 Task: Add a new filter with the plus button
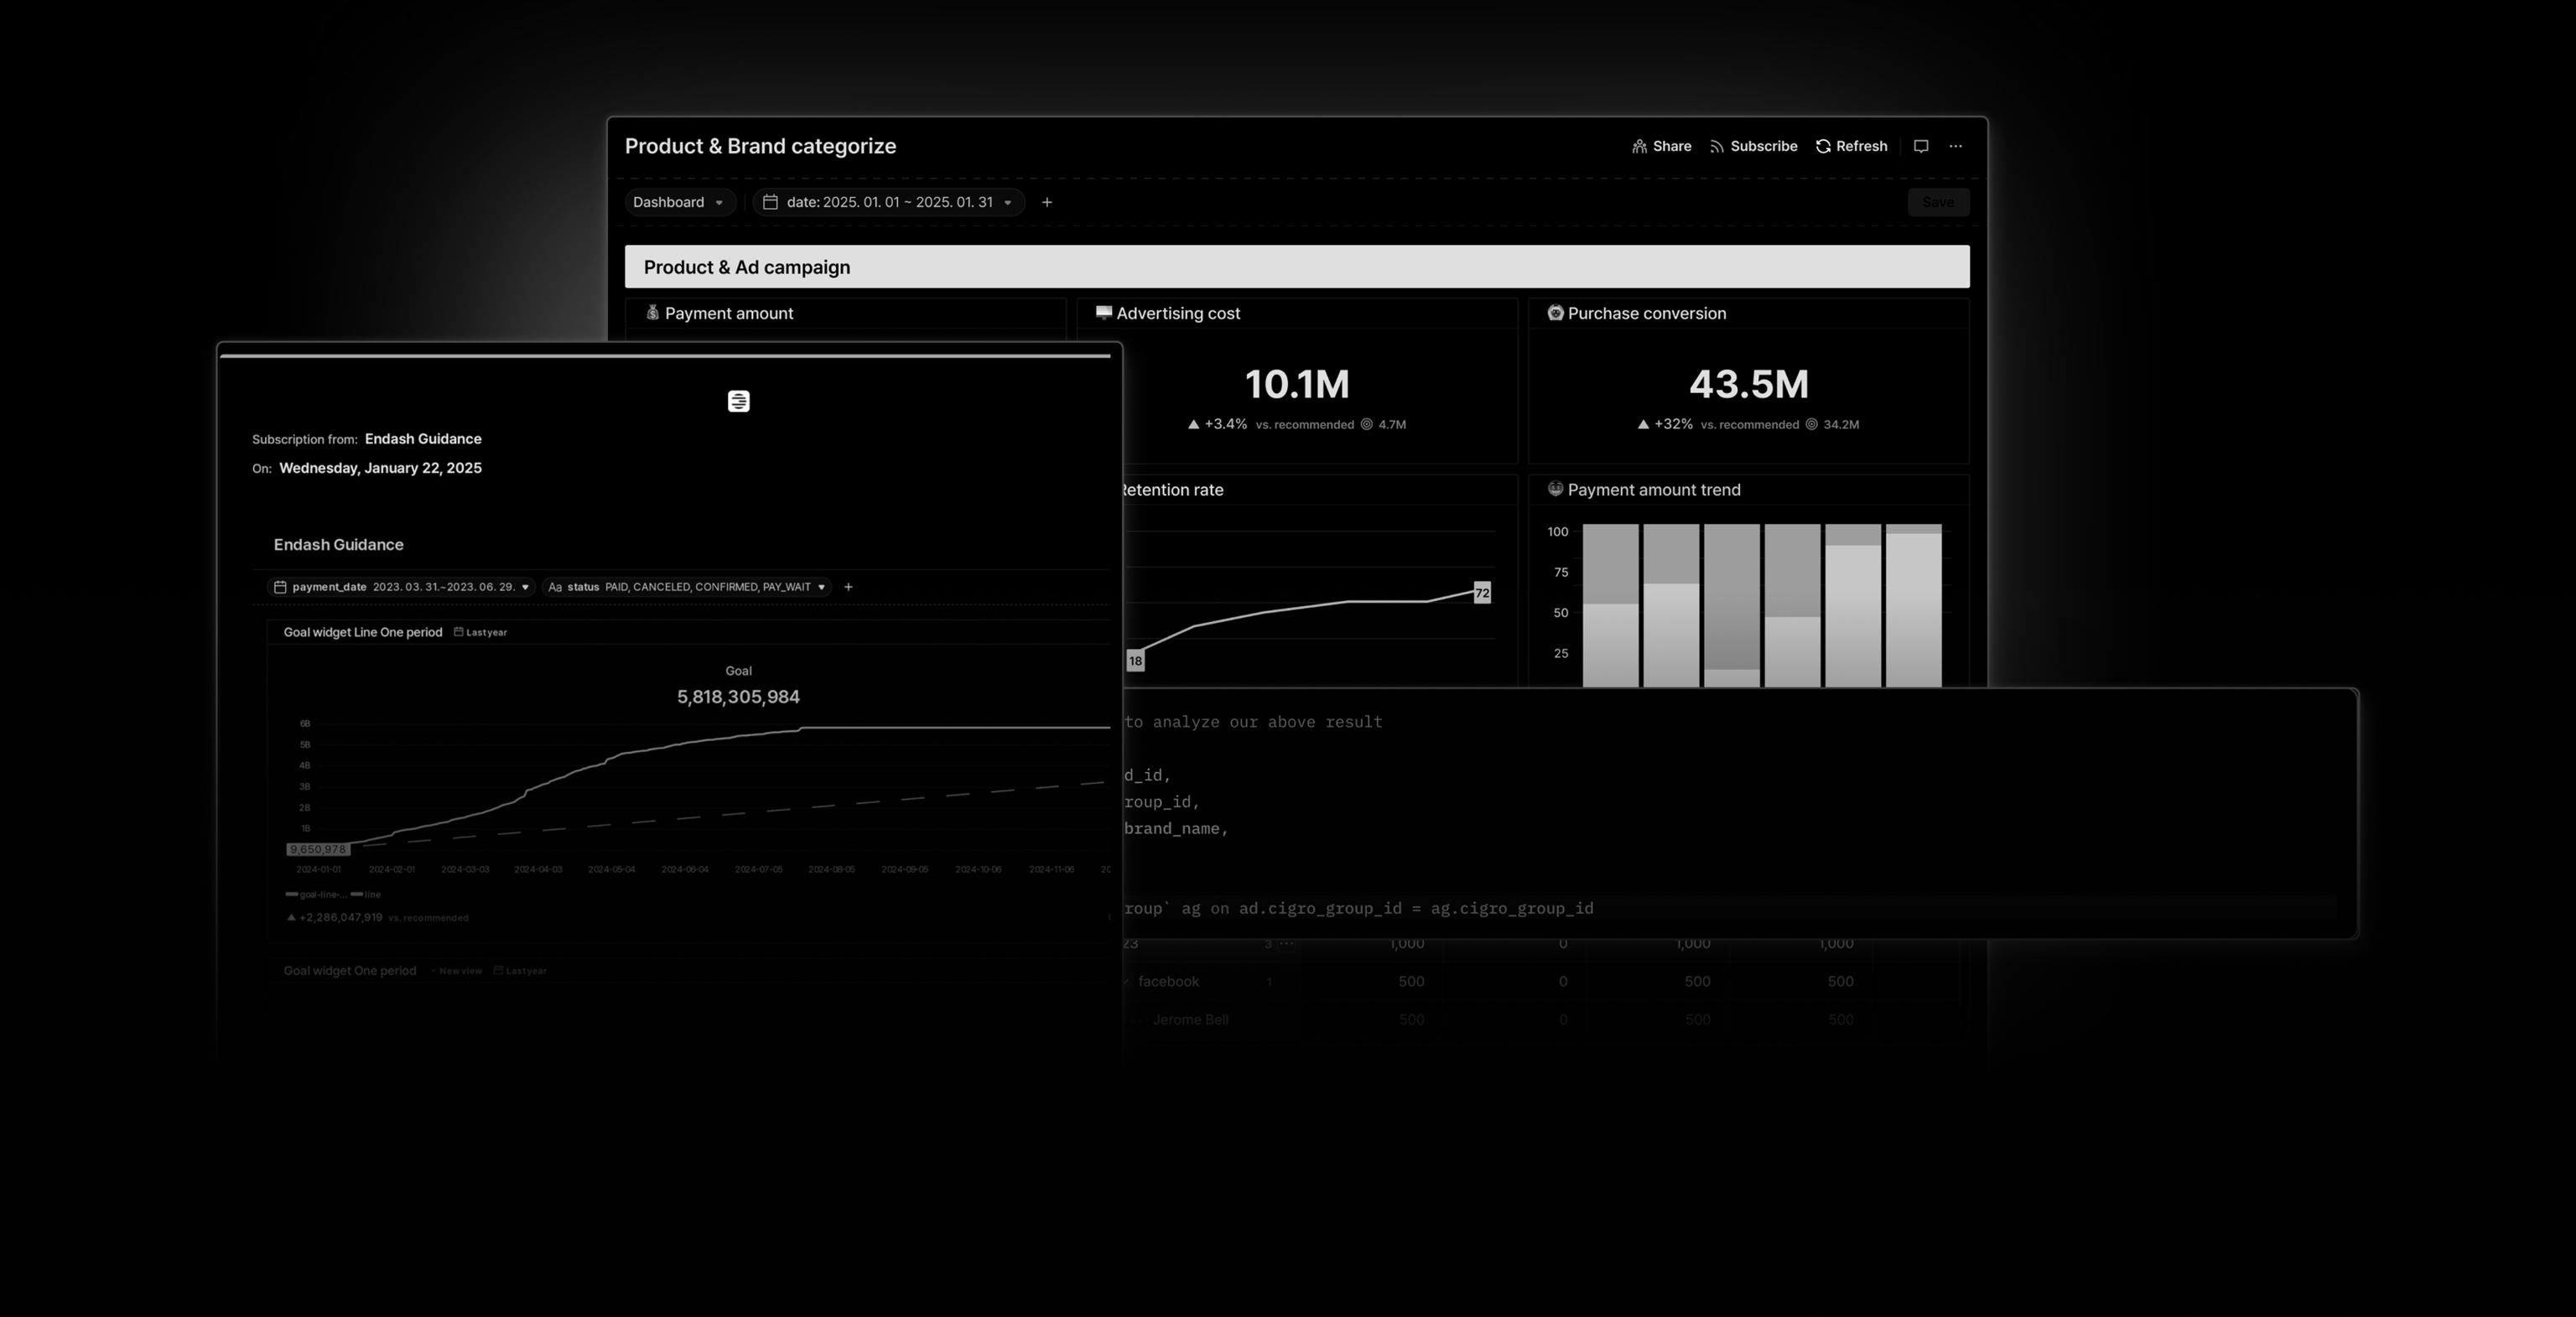1046,201
